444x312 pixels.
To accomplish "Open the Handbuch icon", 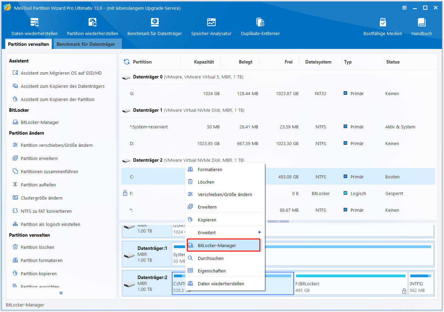I will 421,27.
